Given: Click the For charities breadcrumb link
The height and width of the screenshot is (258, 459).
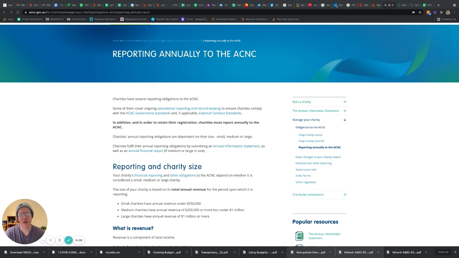Looking at the screenshot, I should tap(129, 40).
